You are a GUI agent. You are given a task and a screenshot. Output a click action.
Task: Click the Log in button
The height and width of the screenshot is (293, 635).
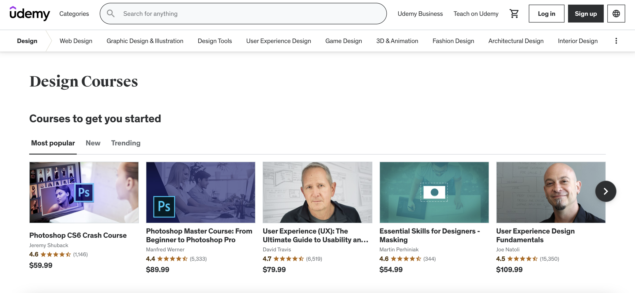(546, 14)
